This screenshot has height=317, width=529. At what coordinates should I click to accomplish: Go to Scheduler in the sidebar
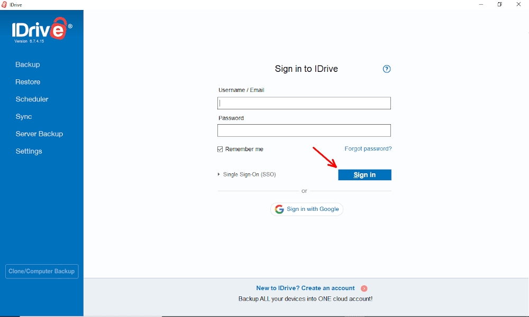(x=32, y=99)
